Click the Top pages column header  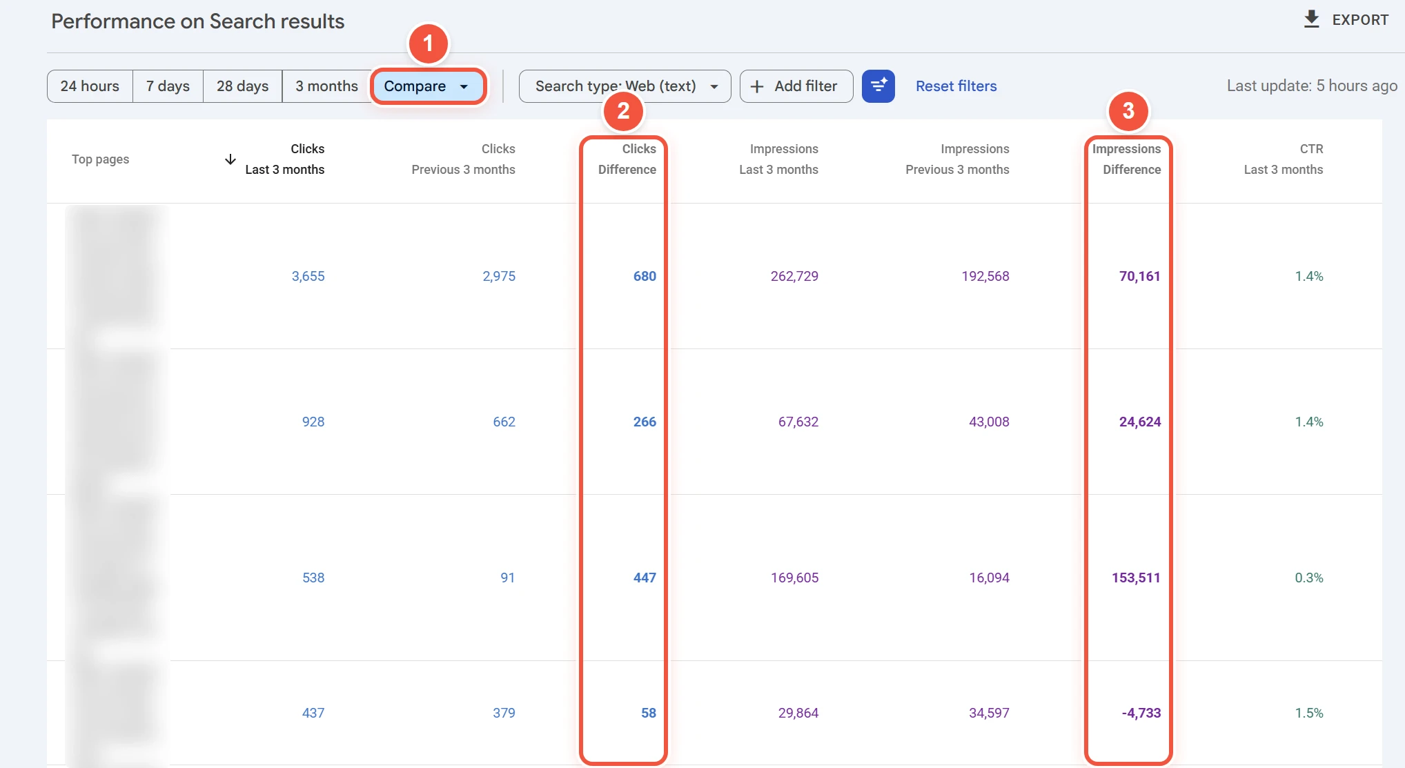coord(100,159)
